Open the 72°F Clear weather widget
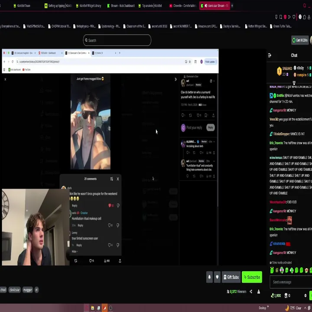 [293, 308]
